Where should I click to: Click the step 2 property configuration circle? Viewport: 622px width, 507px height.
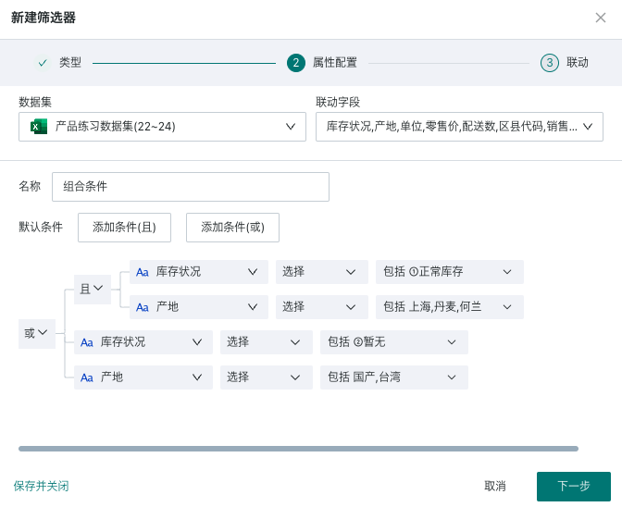coord(296,63)
